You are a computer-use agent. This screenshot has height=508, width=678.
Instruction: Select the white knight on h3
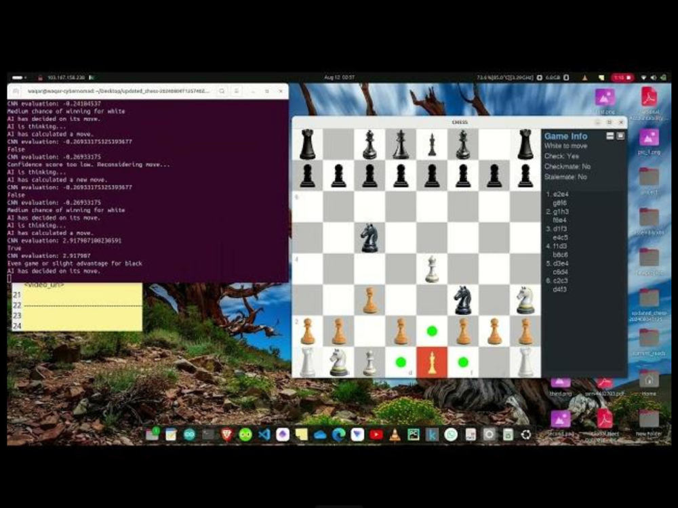pyautogui.click(x=525, y=300)
